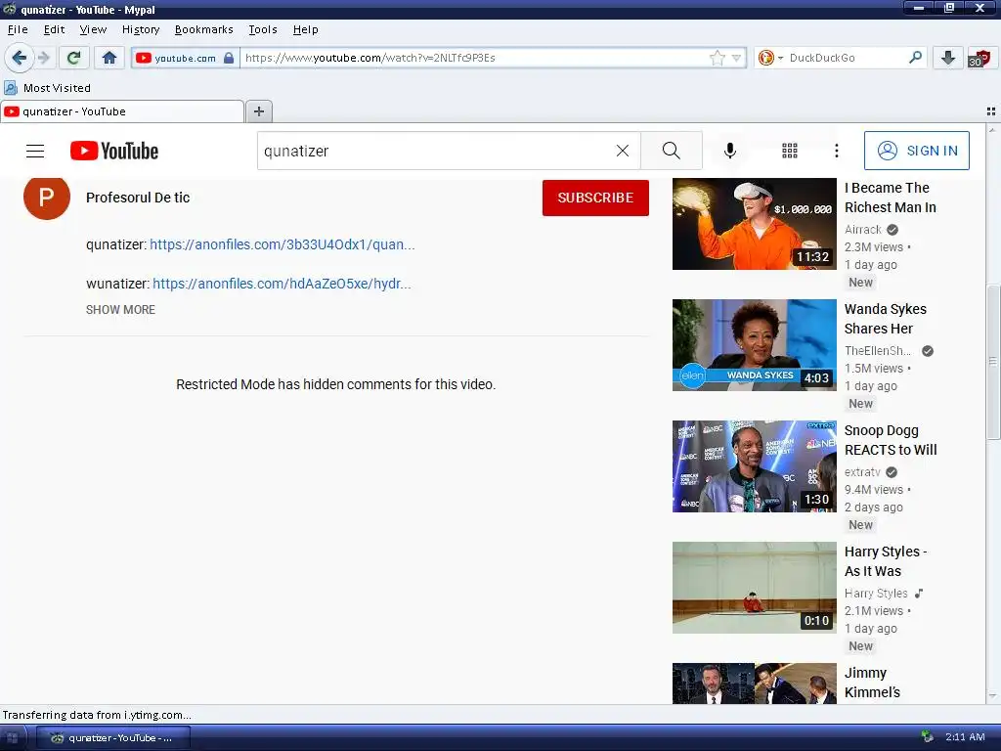This screenshot has width=1001, height=751.
Task: Bookmark this page with the star icon
Action: (717, 58)
